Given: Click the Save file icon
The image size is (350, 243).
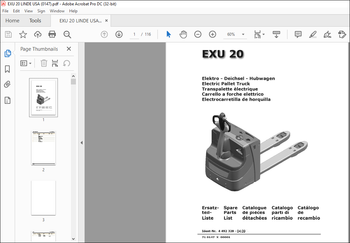Looking at the screenshot, I should pos(8,34).
